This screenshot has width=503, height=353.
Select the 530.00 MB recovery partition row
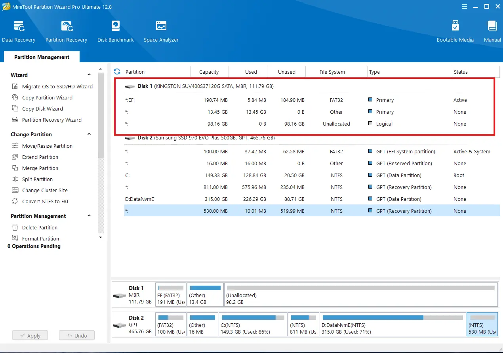point(312,211)
